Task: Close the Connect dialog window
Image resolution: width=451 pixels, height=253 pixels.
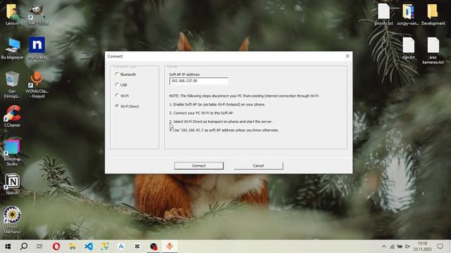Action: [x=347, y=56]
